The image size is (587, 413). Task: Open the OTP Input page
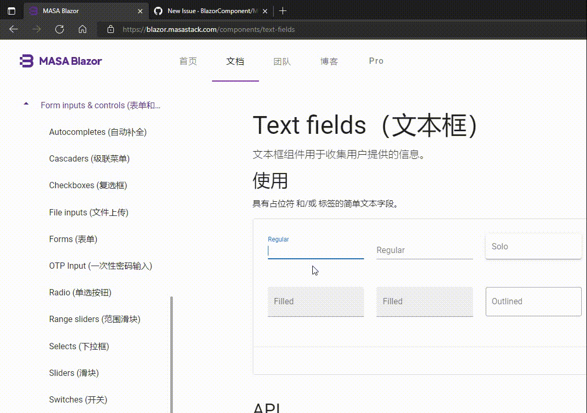click(100, 266)
